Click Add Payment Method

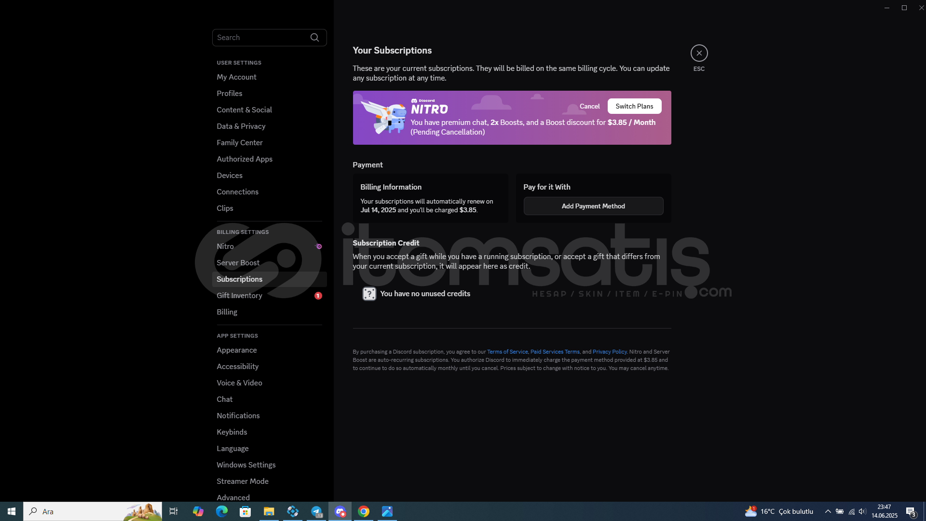click(x=593, y=206)
